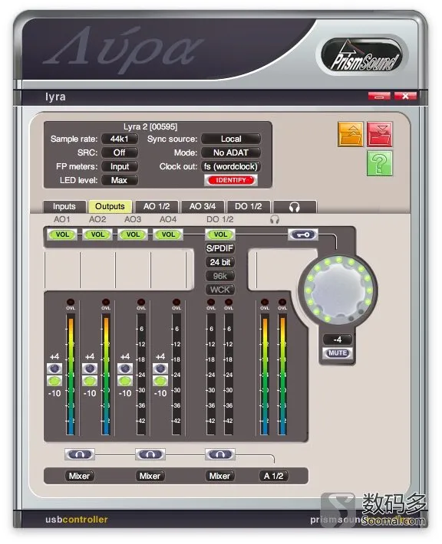Toggle the AO4 VOL button

168,234
